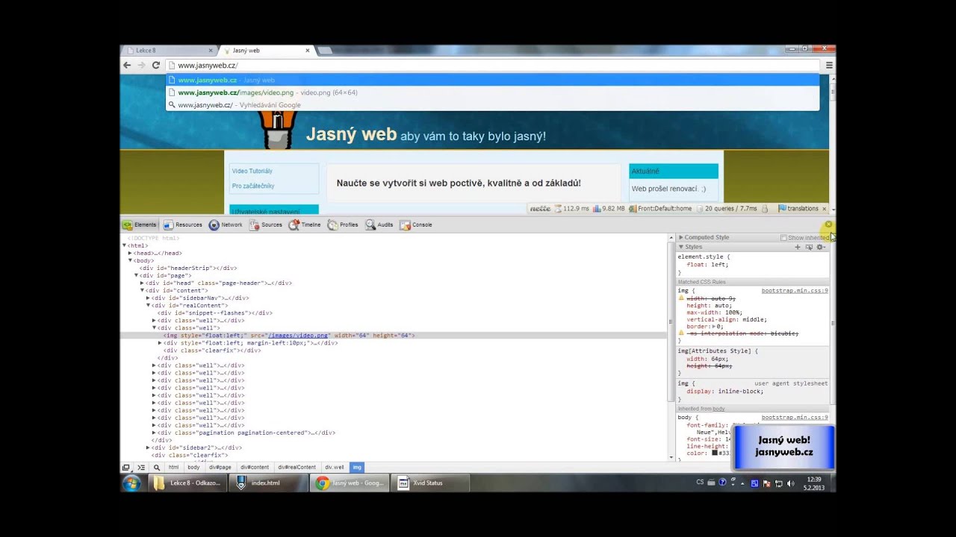Click the volume icon in system tray
This screenshot has width=956, height=537.
tap(790, 483)
